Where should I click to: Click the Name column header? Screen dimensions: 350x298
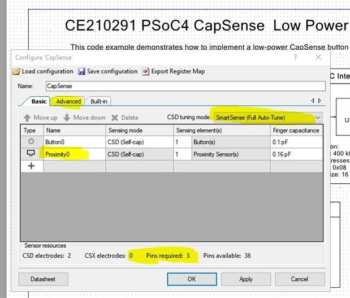pos(75,131)
